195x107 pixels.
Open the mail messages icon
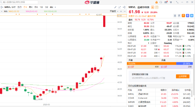(166, 2)
